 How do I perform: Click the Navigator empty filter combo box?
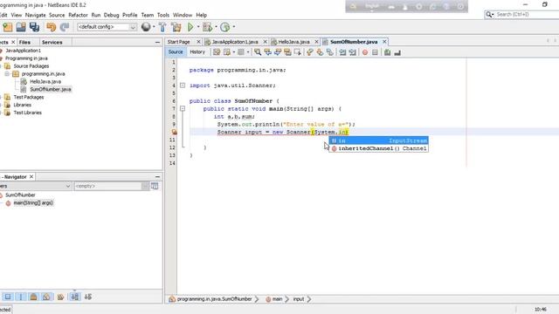111,186
